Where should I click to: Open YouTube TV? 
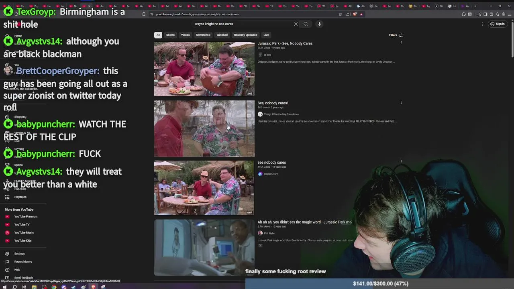(x=22, y=225)
